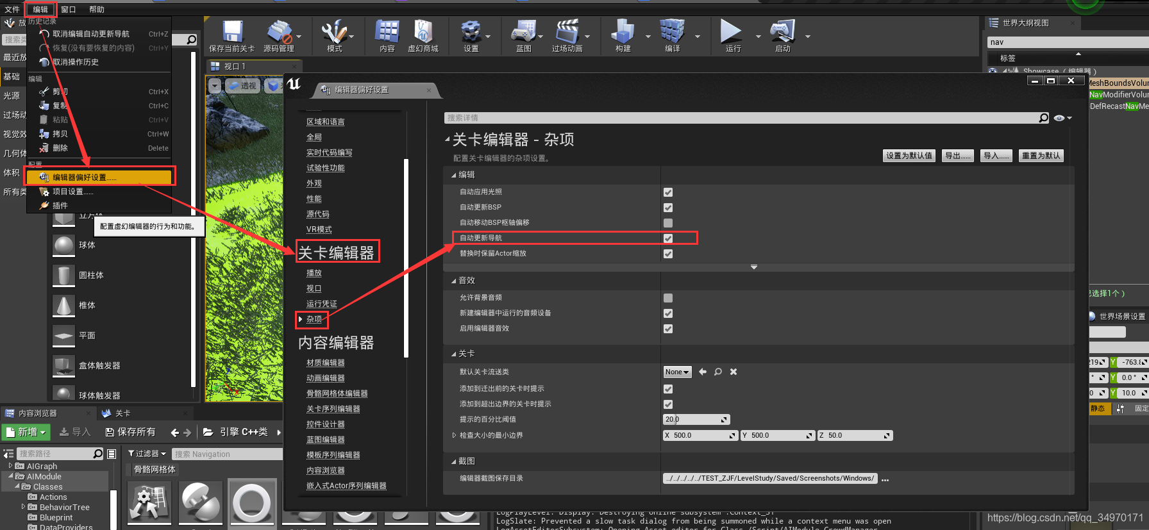Expand 检查大小的最小边界 row
The image size is (1149, 530).
pos(454,435)
